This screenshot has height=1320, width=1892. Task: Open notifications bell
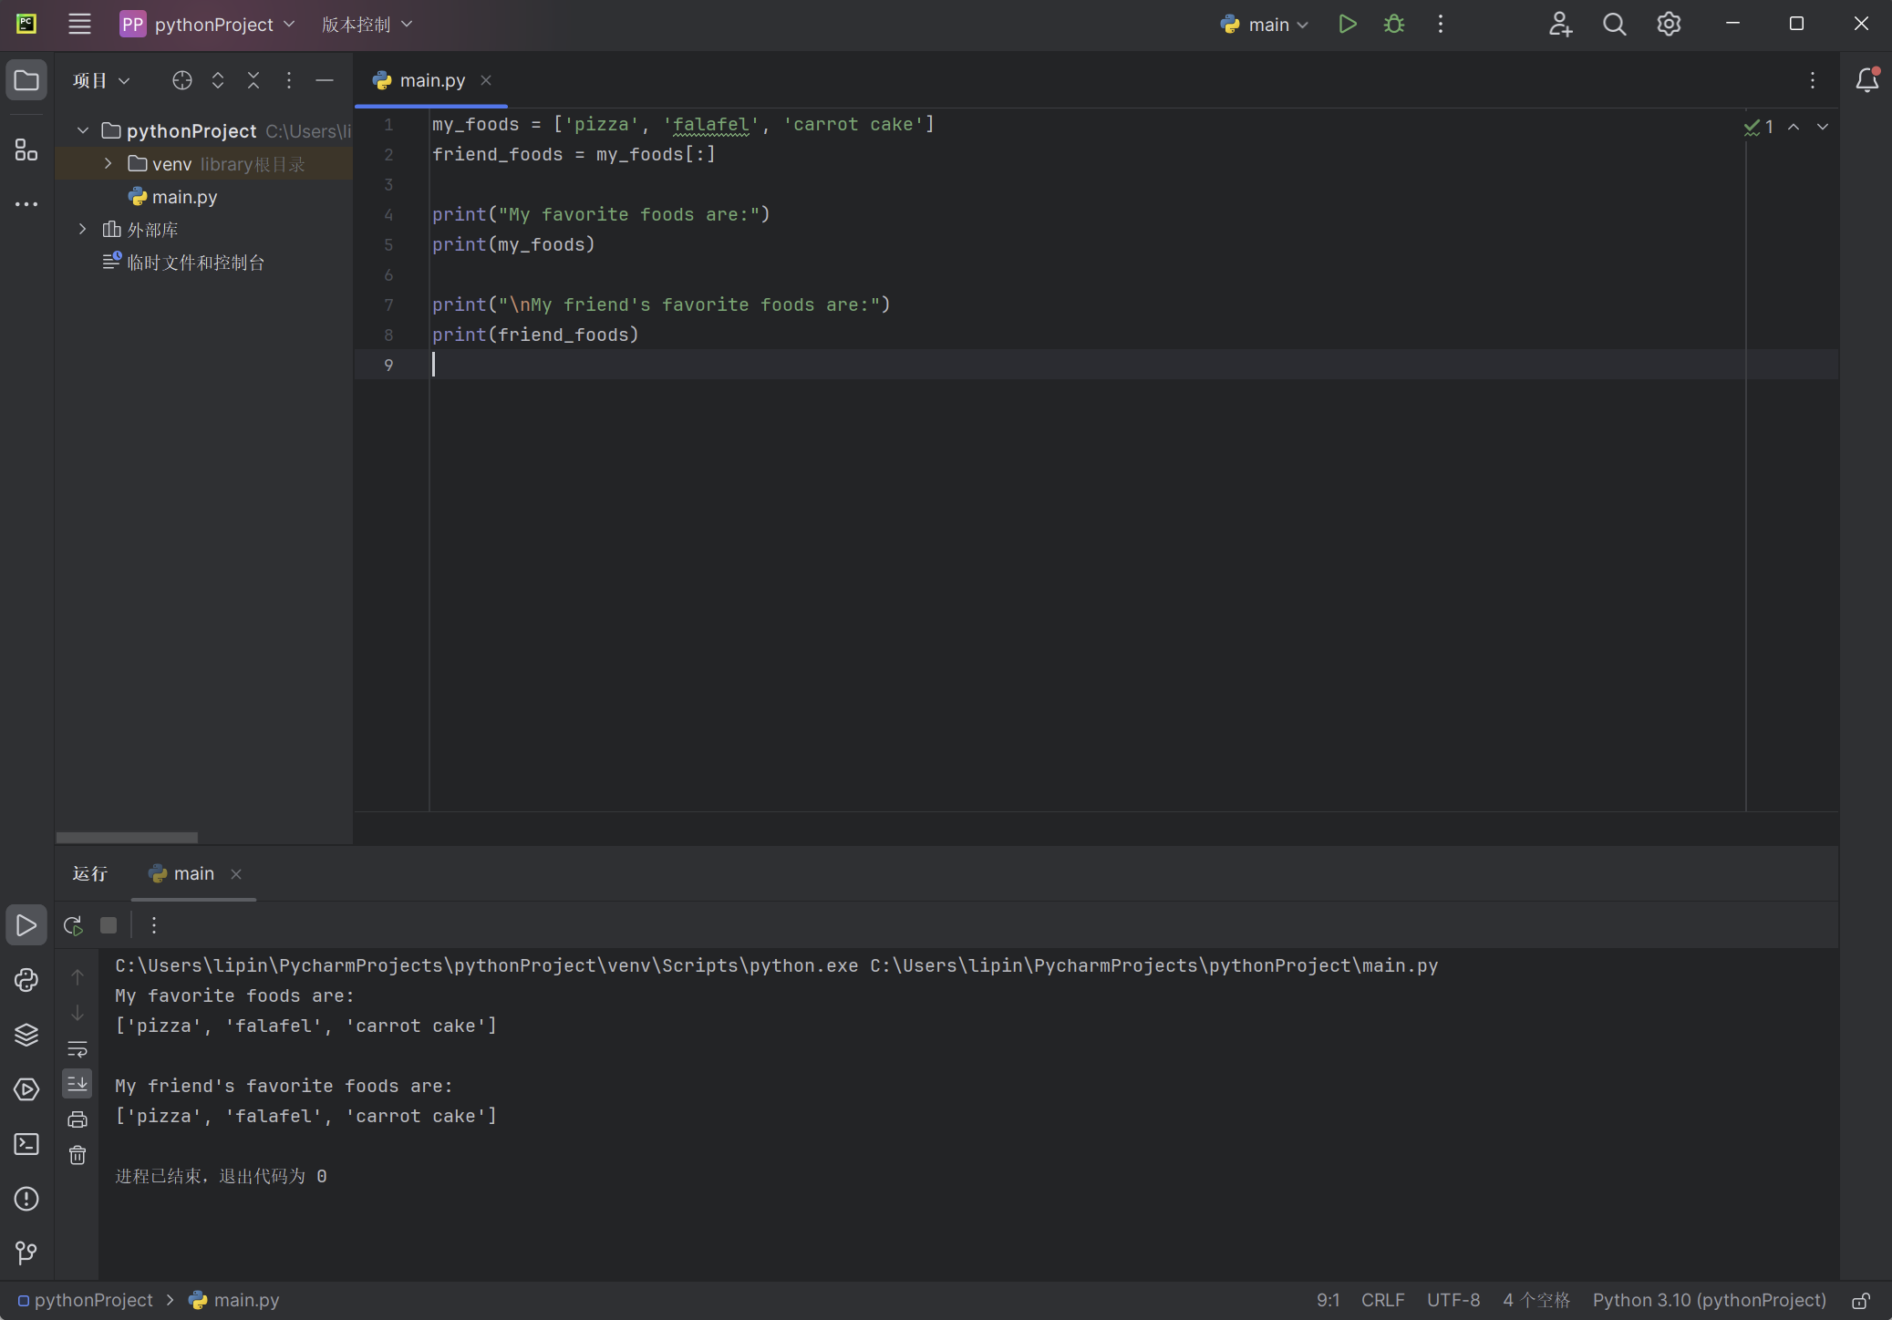coord(1866,80)
